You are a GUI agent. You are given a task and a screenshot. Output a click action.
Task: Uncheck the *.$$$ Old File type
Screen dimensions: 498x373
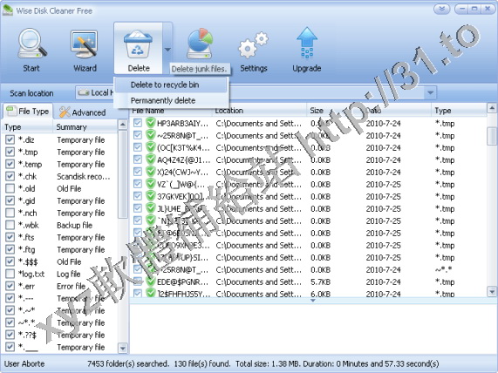click(10, 261)
